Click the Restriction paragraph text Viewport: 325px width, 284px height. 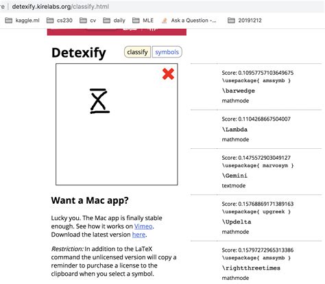pos(114,261)
